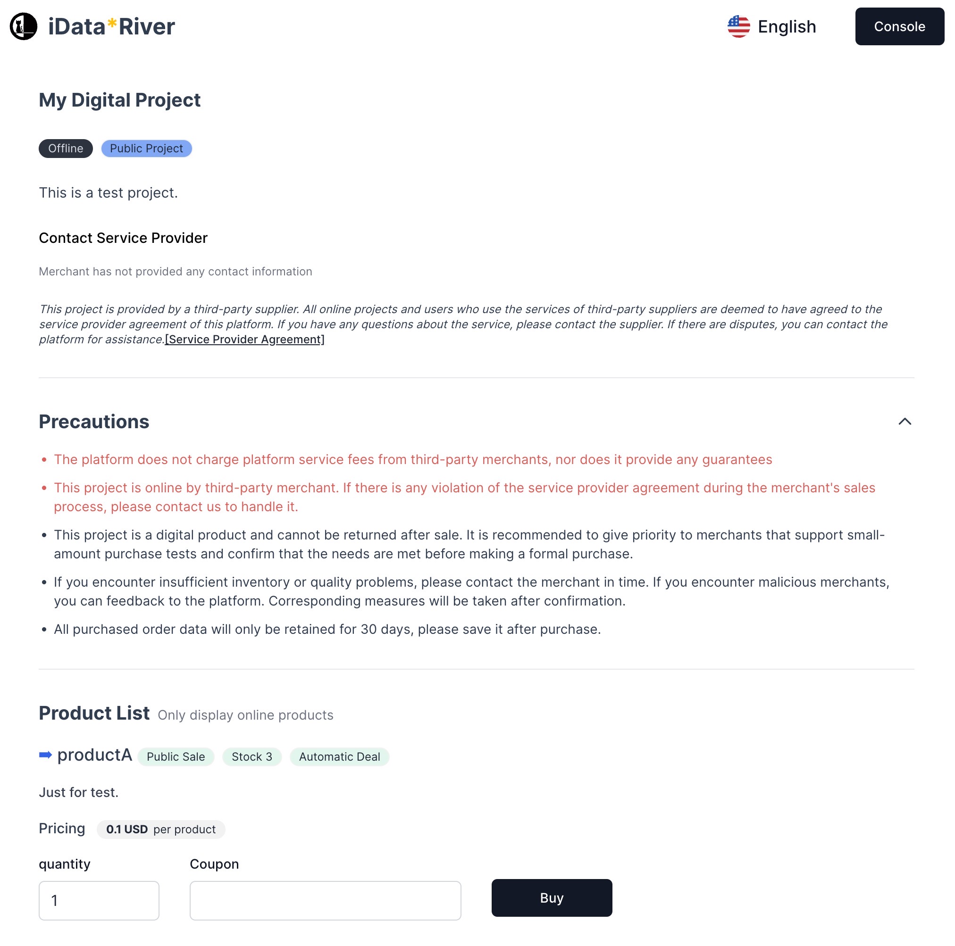
Task: Open the Service Provider Agreement link
Action: (244, 339)
